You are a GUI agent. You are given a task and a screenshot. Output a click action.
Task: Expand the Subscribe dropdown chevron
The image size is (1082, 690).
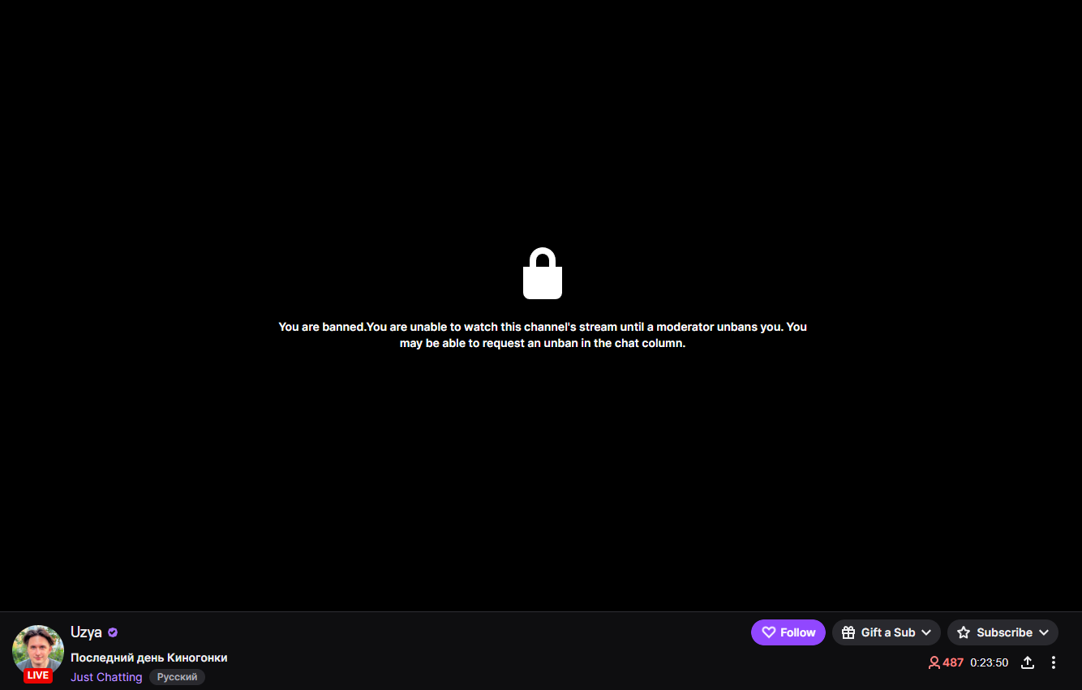pos(1044,632)
